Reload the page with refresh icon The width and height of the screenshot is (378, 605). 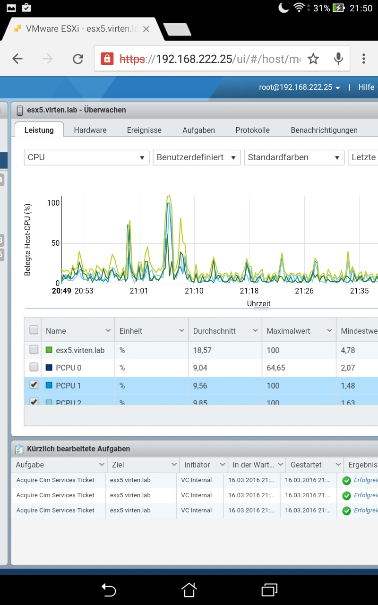77,59
